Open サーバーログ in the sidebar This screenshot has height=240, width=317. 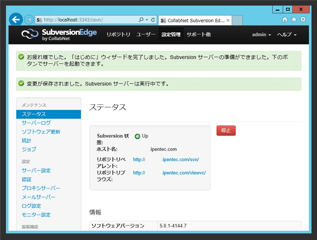click(36, 123)
